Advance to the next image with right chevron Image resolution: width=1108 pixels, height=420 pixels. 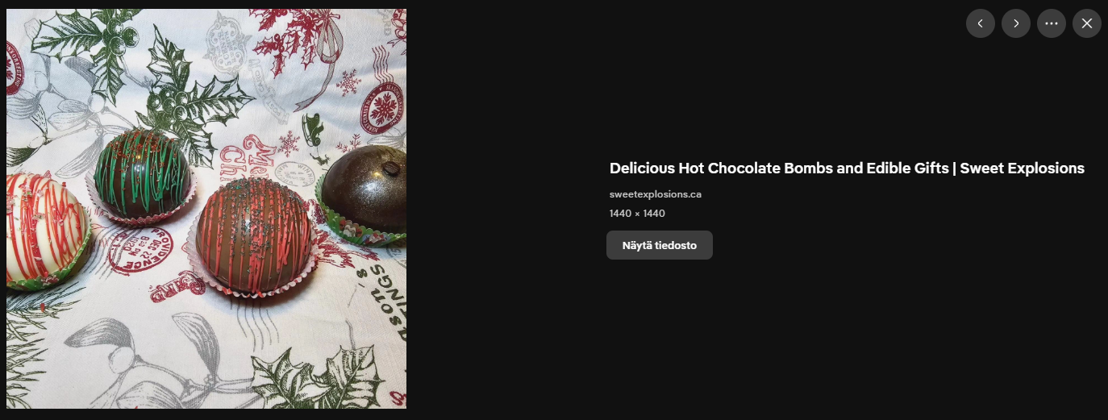point(1016,23)
